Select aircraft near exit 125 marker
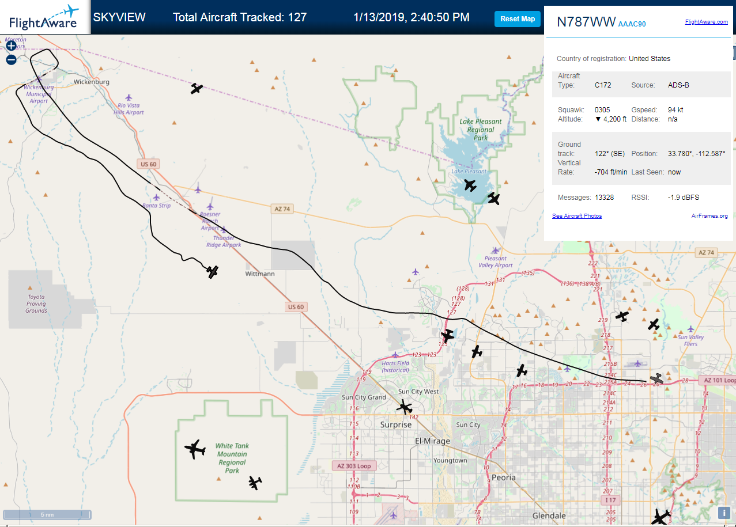The height and width of the screenshot is (527, 736). [x=447, y=335]
